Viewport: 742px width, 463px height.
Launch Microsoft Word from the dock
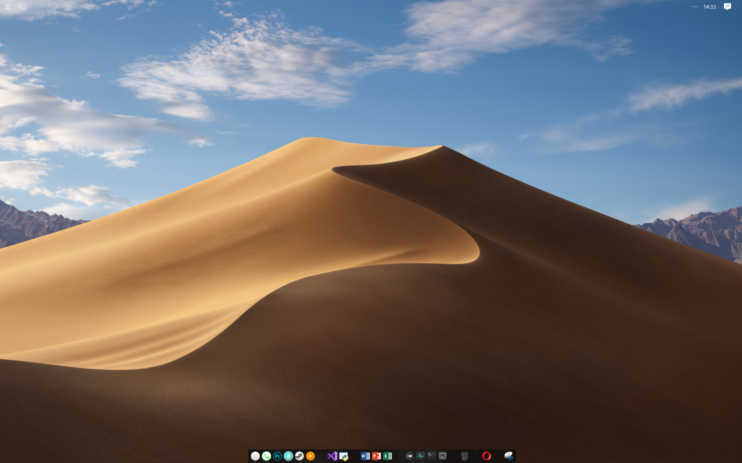(365, 456)
